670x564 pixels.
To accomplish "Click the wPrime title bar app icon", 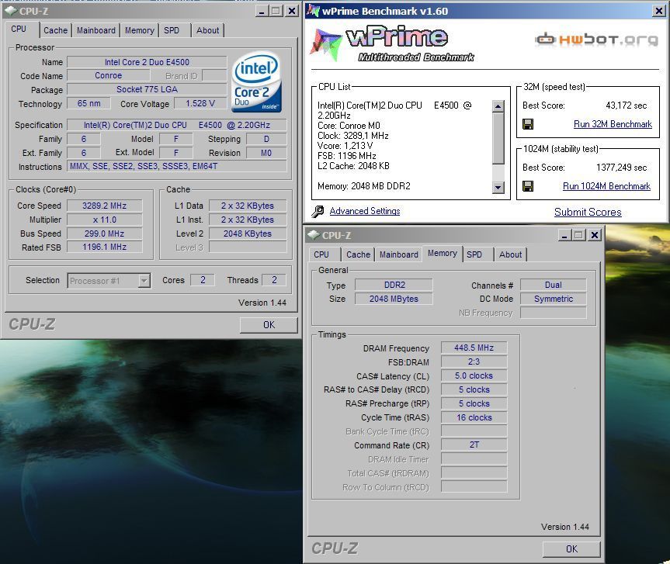I will [313, 11].
